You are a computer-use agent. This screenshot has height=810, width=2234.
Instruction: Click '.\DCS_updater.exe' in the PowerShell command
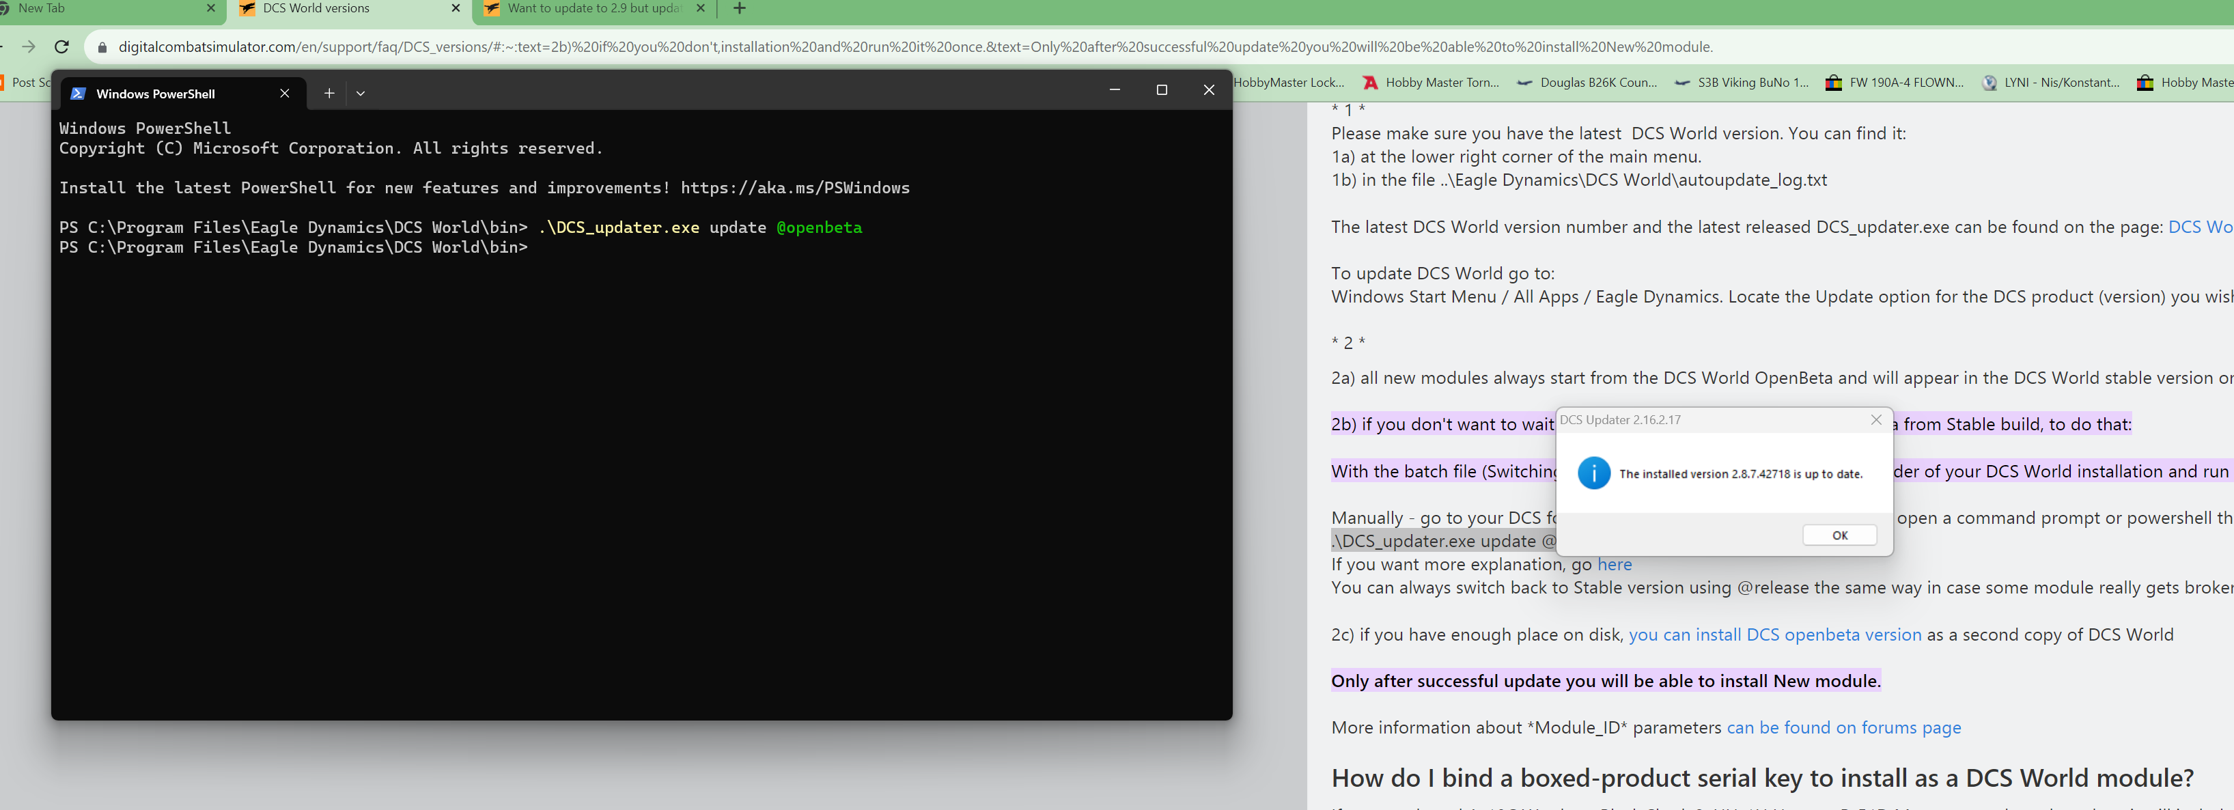(618, 227)
